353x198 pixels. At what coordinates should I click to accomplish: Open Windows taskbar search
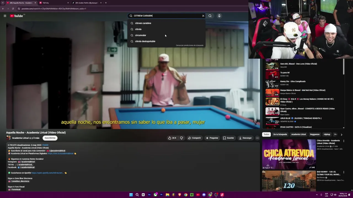pos(137,195)
